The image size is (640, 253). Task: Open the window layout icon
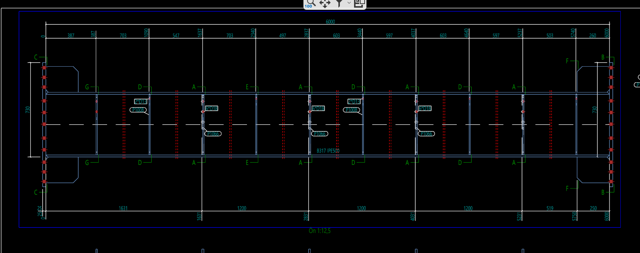(x=360, y=3)
